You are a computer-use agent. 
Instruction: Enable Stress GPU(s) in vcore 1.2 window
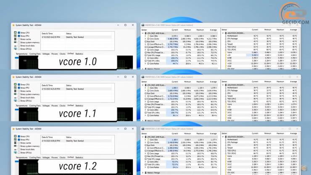coord(19,153)
